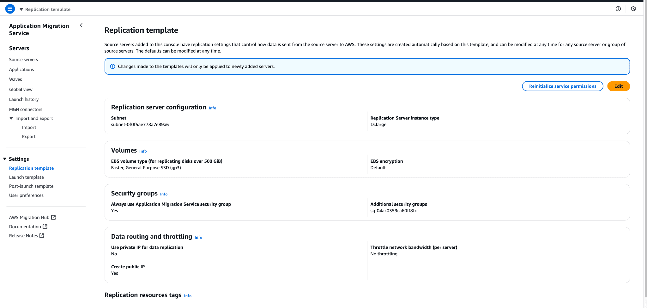The image size is (647, 308).
Task: Go to Source servers
Action: coord(23,60)
